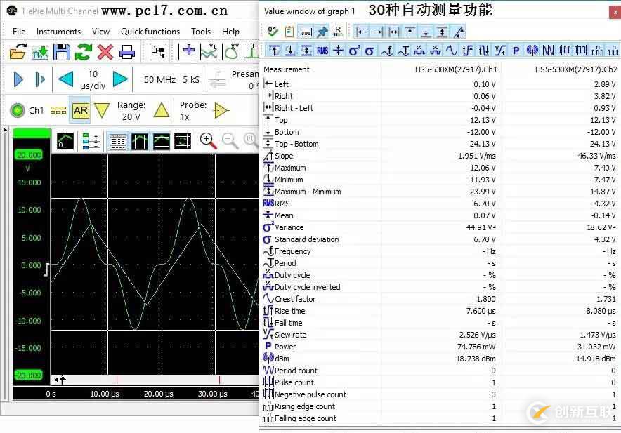This screenshot has height=433, width=621.
Task: Open the object tree icon
Action: coord(158,51)
